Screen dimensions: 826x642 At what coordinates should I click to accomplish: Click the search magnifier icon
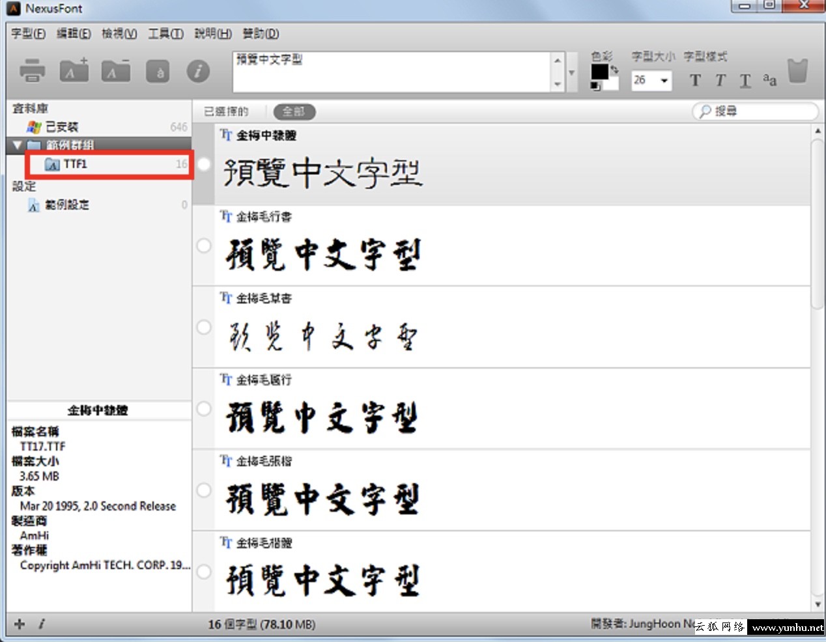tap(705, 111)
